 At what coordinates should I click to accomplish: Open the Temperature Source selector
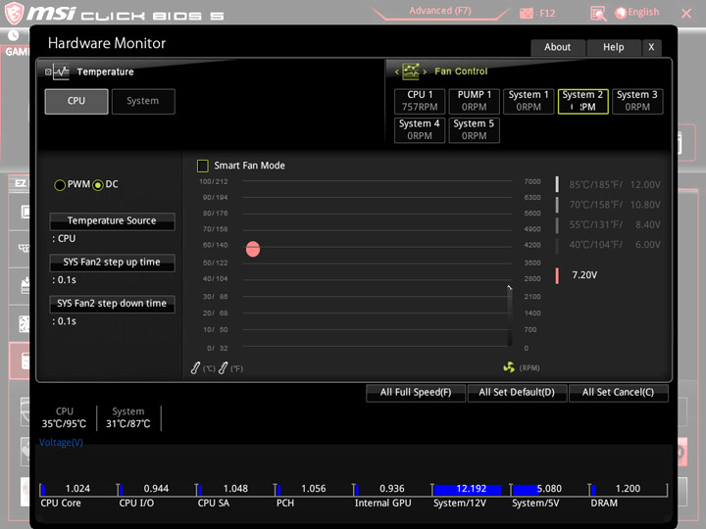(112, 220)
